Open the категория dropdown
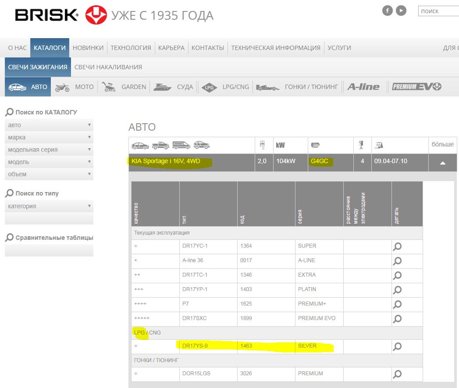 click(49, 206)
